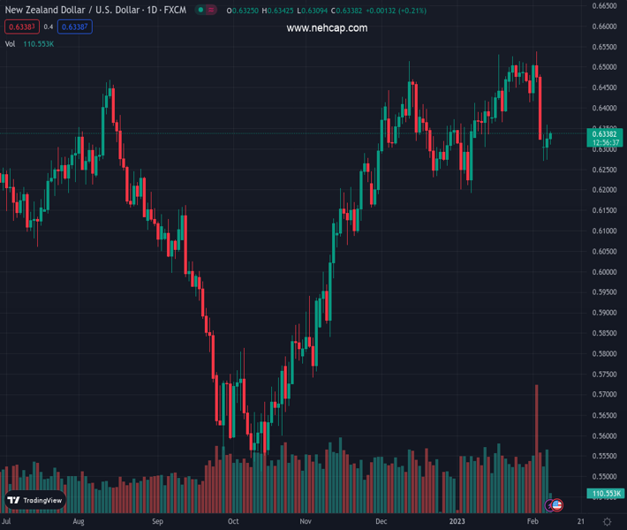The height and width of the screenshot is (530, 627).
Task: Click the purple lightning event marker
Action: [x=551, y=505]
